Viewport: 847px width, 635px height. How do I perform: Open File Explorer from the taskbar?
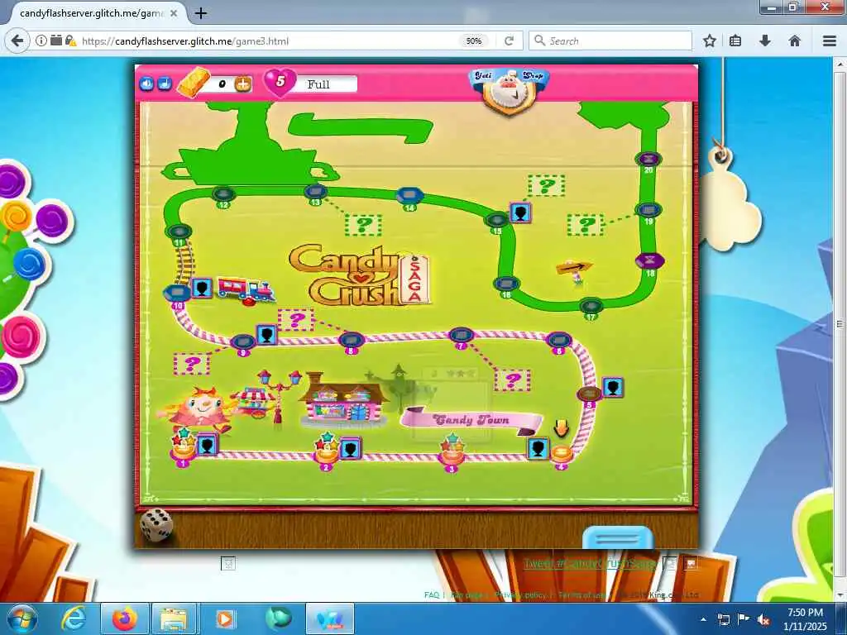pos(174,618)
